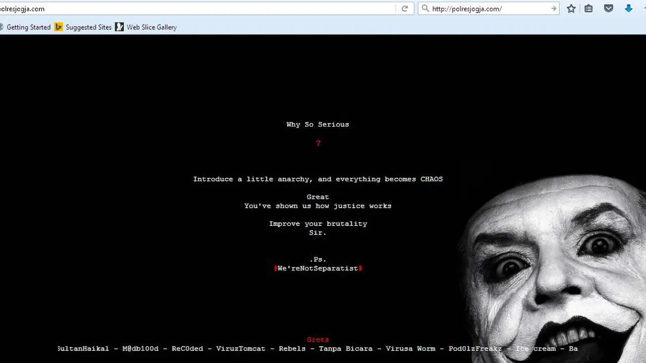Click the Web Slice Gallery bookmark icon
This screenshot has width=646, height=363.
pos(119,27)
